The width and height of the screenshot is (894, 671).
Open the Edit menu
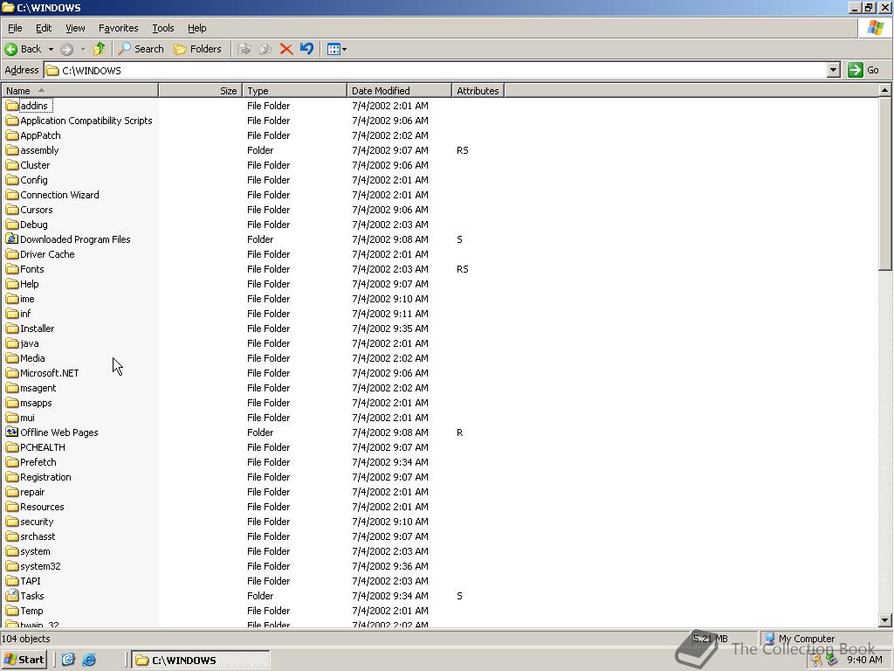pyautogui.click(x=44, y=28)
